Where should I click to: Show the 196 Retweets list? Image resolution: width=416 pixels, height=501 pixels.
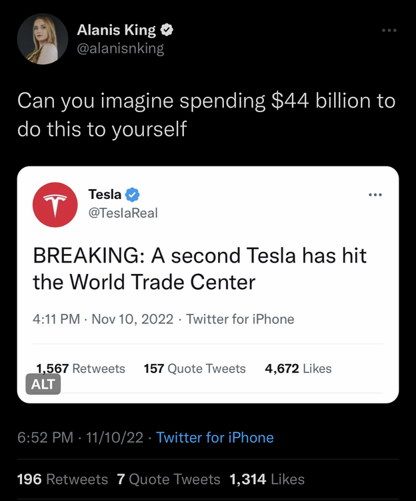pos(63,479)
